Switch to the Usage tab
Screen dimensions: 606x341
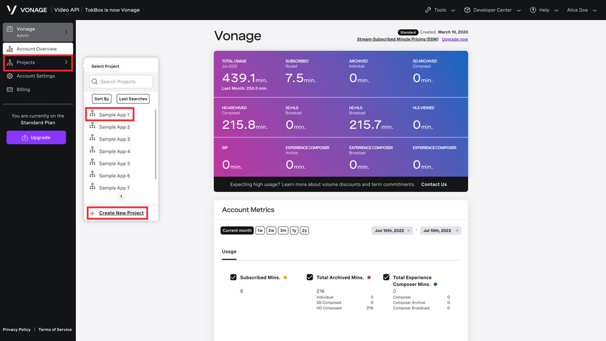coord(229,251)
